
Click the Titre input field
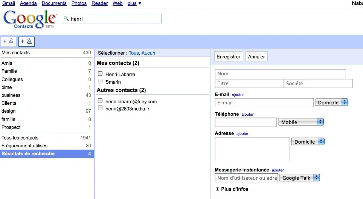(249, 83)
